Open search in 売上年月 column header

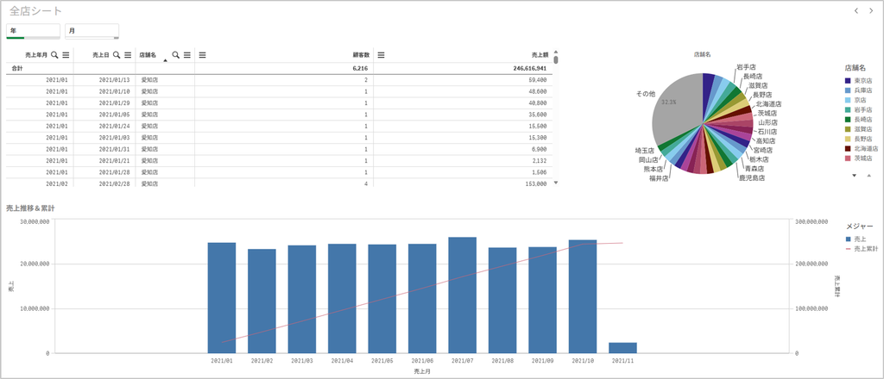[x=54, y=54]
